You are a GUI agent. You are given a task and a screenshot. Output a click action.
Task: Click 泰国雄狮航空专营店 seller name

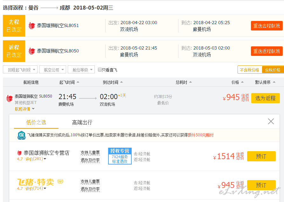pos(46,153)
